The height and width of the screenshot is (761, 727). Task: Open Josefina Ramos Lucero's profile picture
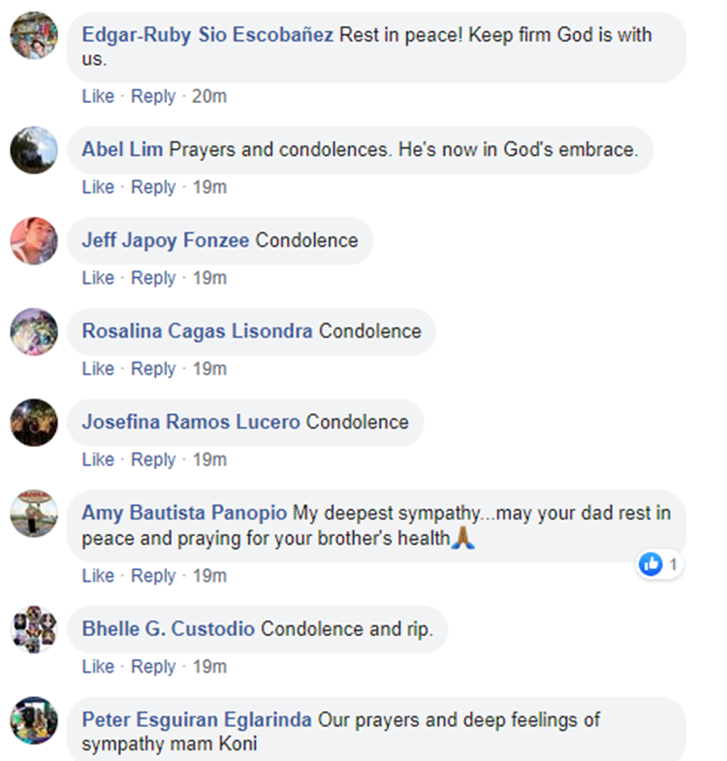[x=34, y=423]
